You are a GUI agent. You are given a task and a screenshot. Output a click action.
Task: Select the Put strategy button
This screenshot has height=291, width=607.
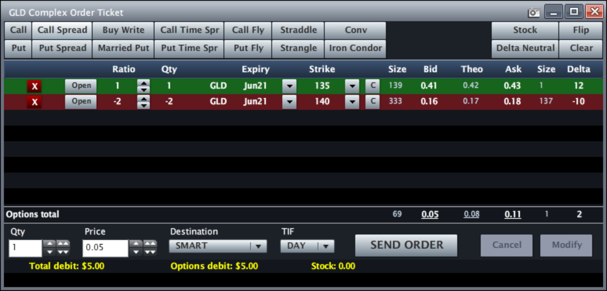(x=18, y=49)
